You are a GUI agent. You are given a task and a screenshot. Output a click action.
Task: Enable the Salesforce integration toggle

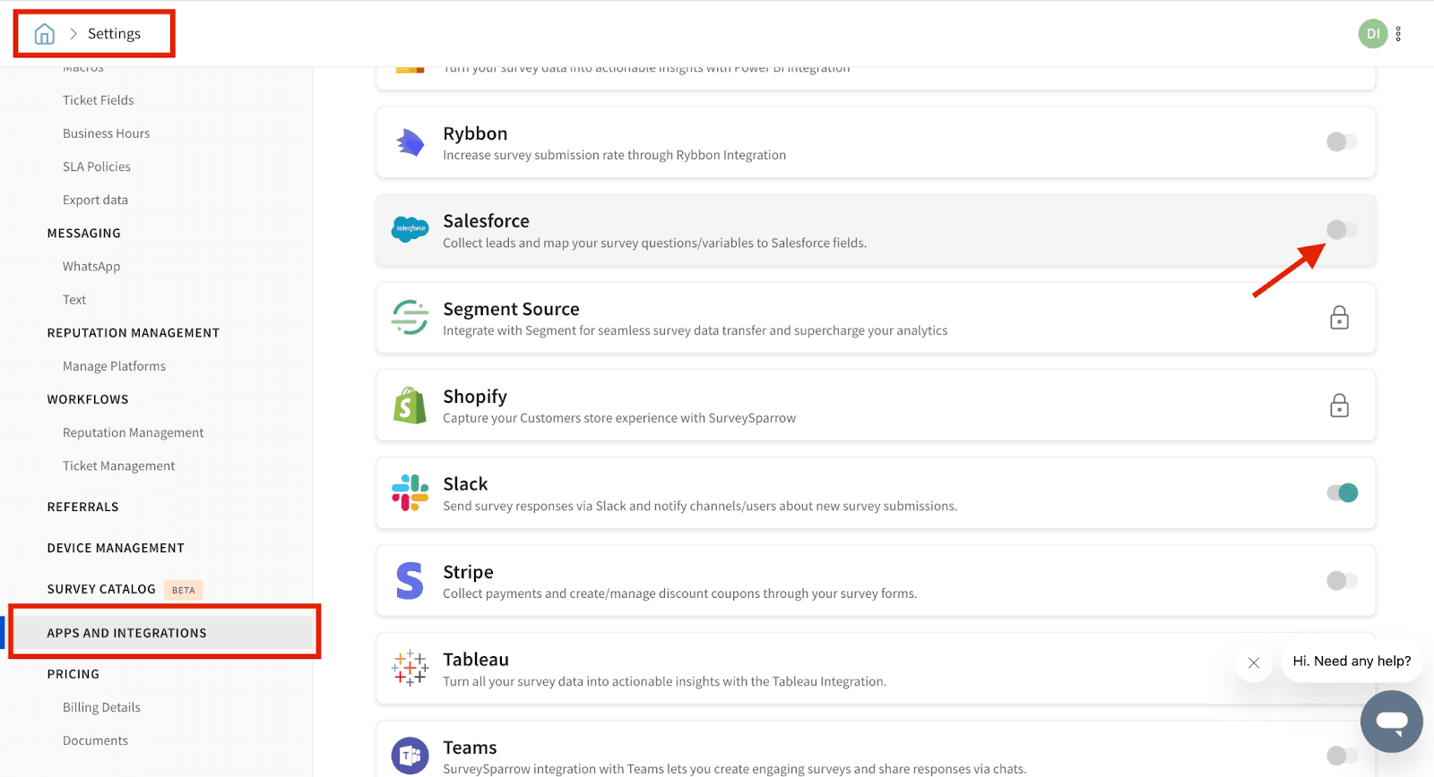1342,230
